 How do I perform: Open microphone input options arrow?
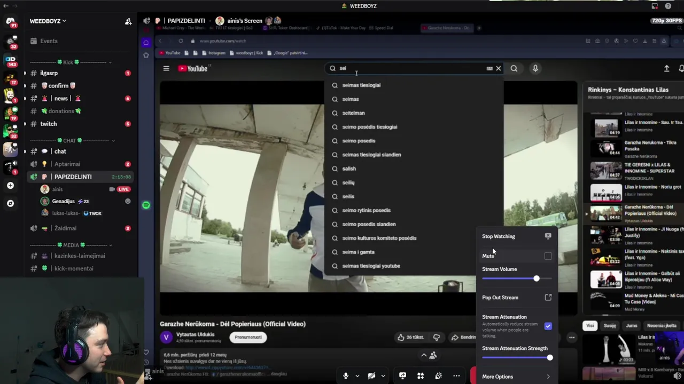pyautogui.click(x=357, y=376)
